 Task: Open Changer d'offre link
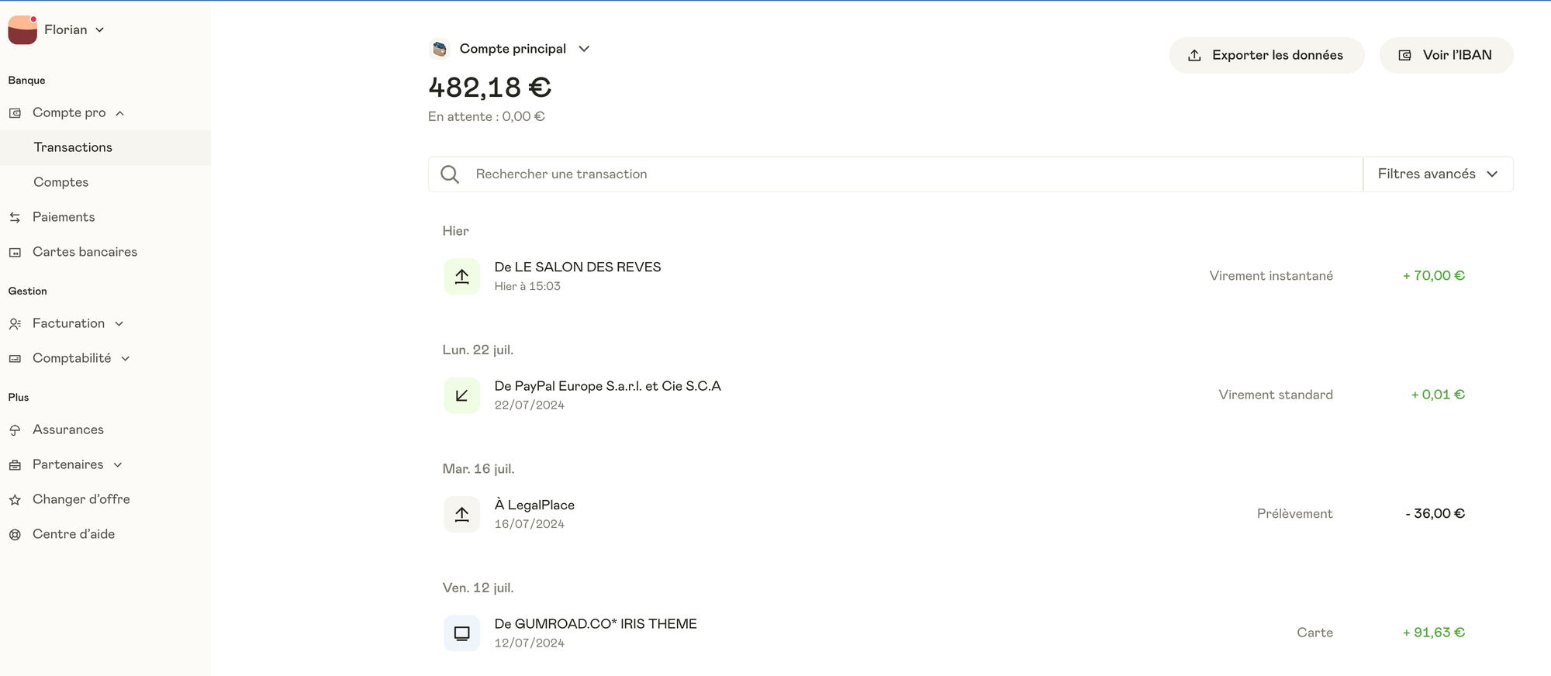[81, 499]
